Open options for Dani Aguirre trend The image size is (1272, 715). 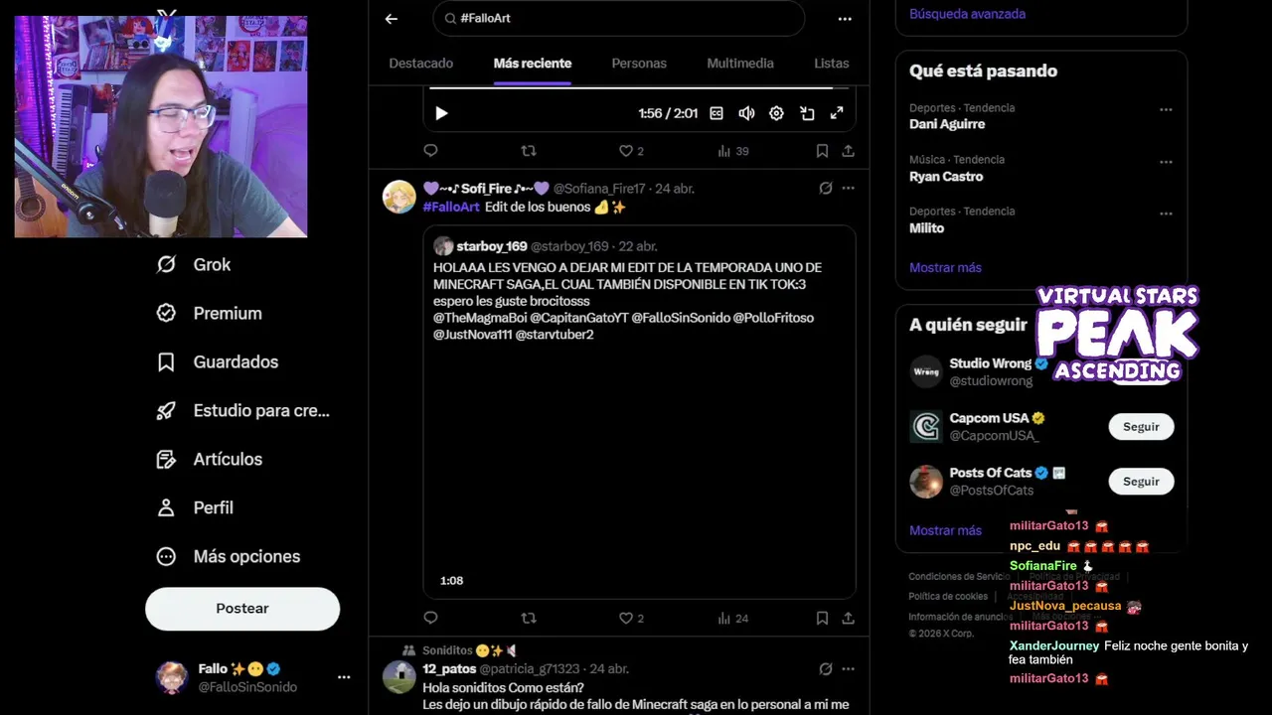pyautogui.click(x=1166, y=109)
